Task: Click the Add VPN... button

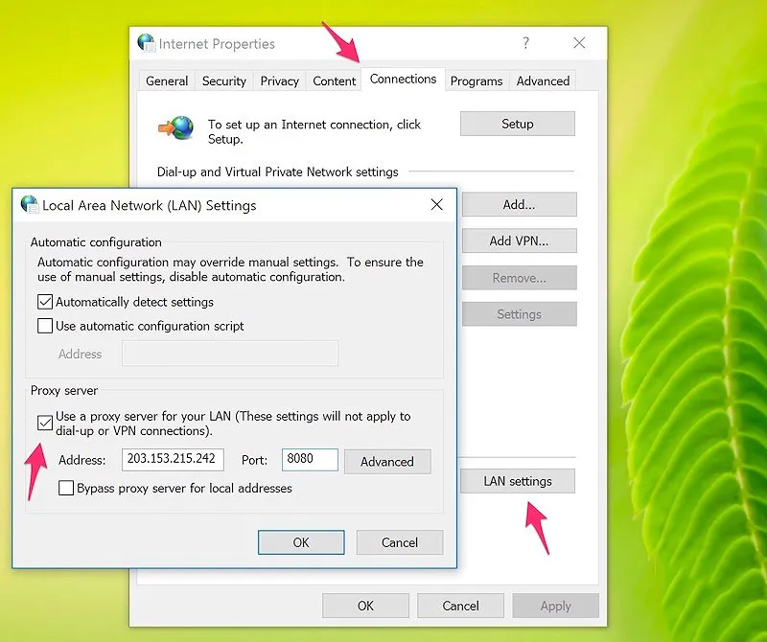Action: [519, 241]
